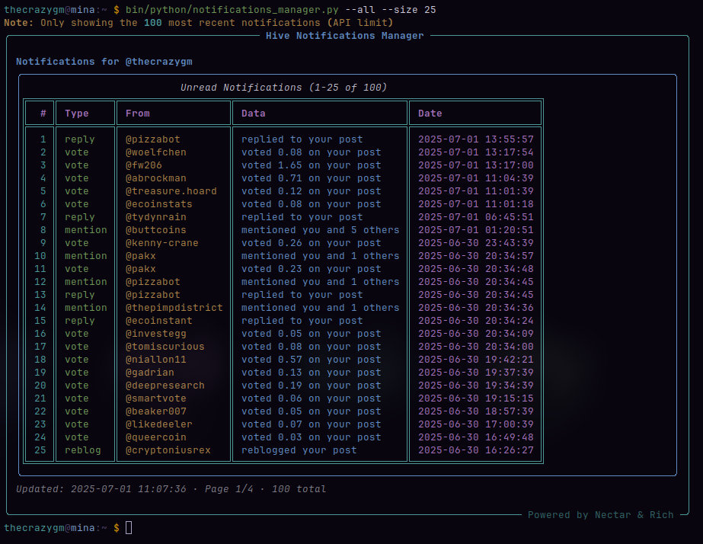Click @ecoinstats sender name
The image size is (703, 544).
coord(159,204)
